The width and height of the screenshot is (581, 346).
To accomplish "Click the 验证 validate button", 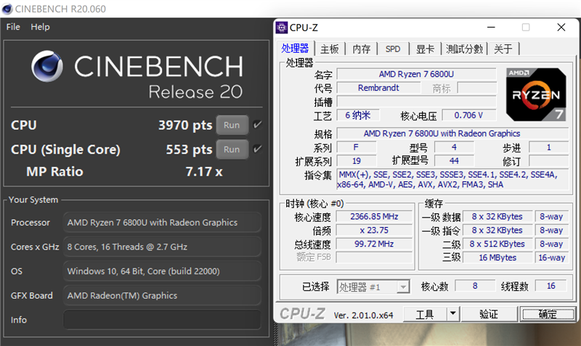I will pos(489,314).
